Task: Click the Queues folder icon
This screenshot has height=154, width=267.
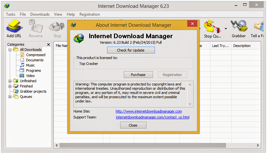Action: click(x=16, y=97)
